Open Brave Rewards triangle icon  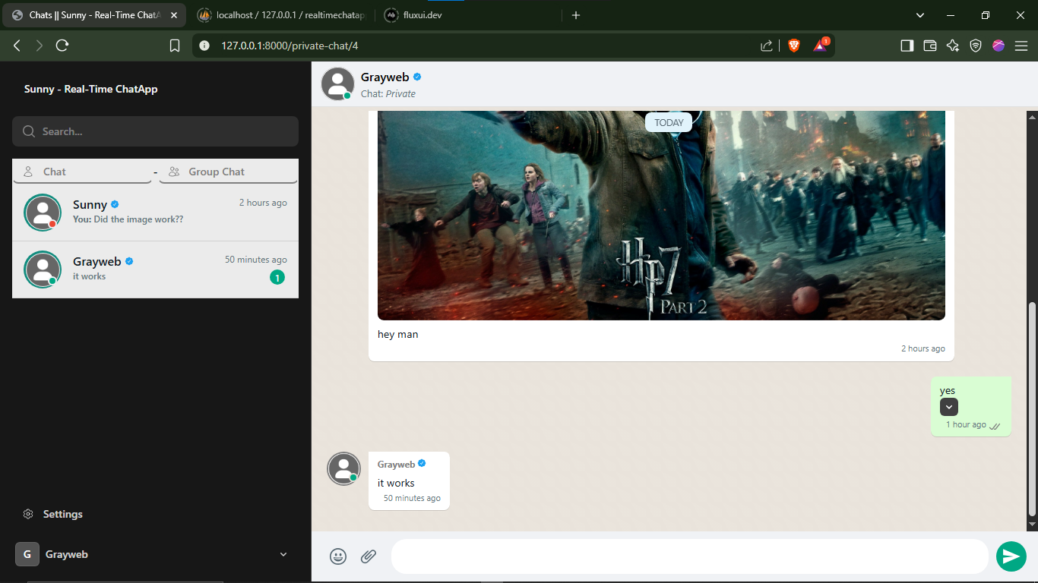point(821,46)
